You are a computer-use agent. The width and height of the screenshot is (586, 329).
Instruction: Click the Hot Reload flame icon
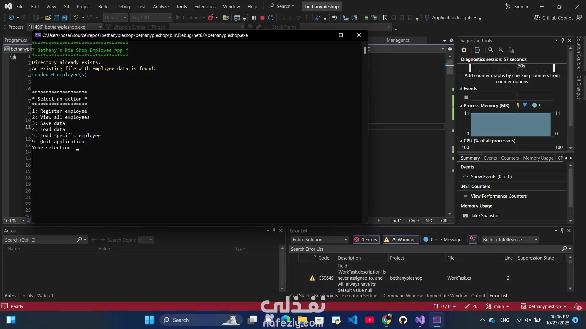coord(211,18)
